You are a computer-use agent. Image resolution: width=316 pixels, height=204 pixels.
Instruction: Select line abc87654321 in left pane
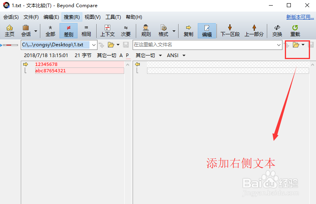pos(79,71)
